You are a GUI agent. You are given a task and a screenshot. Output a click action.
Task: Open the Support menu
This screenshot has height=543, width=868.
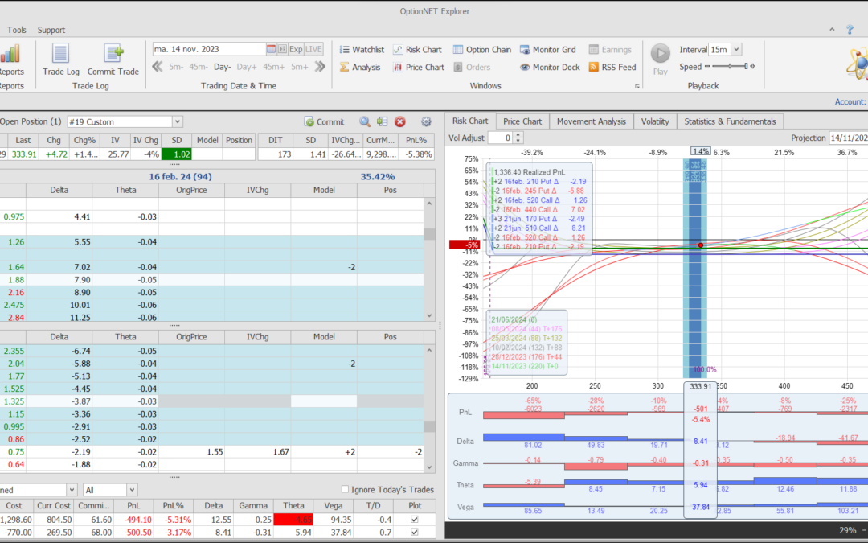tap(51, 30)
